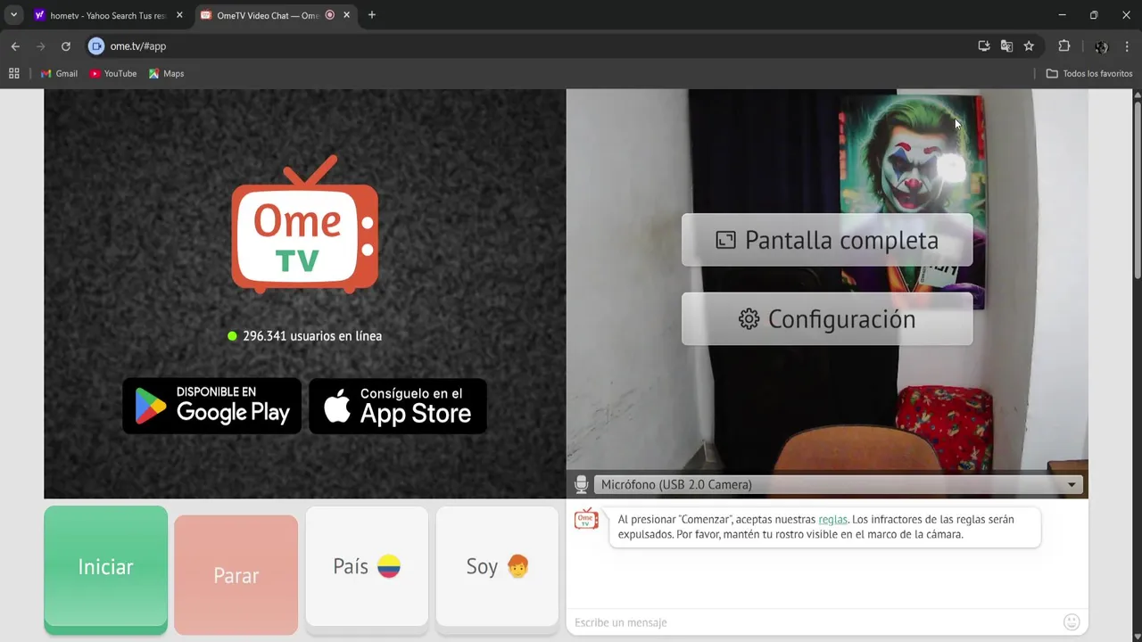This screenshot has width=1142, height=642.
Task: Click the Parar button
Action: coord(236,576)
